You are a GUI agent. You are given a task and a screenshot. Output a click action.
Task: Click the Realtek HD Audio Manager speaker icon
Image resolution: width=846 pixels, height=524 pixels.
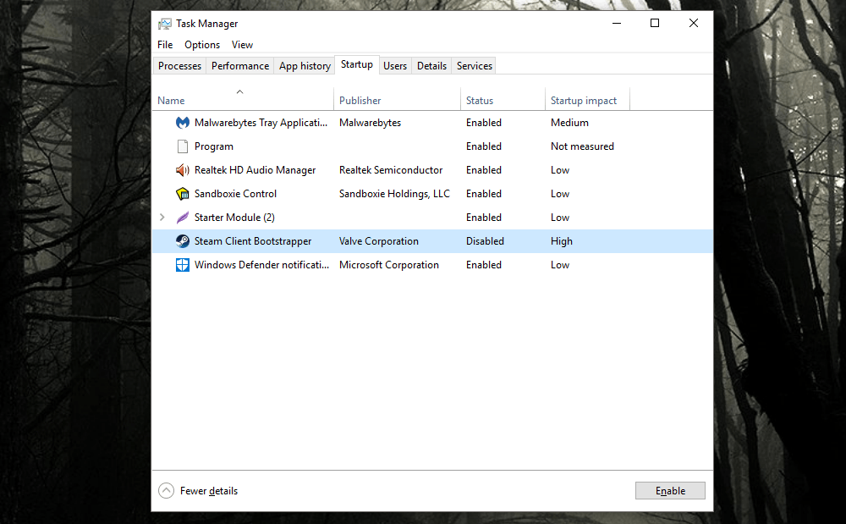(x=183, y=170)
